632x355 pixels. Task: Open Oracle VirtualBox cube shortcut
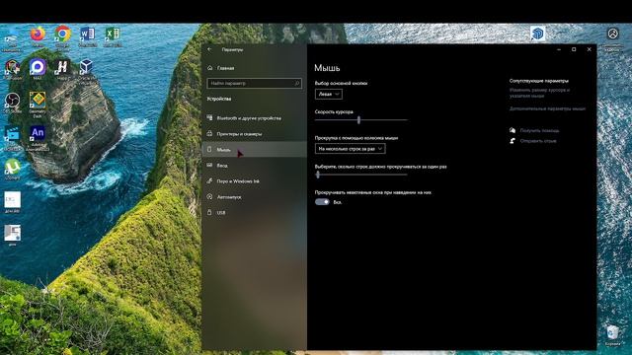(x=86, y=68)
